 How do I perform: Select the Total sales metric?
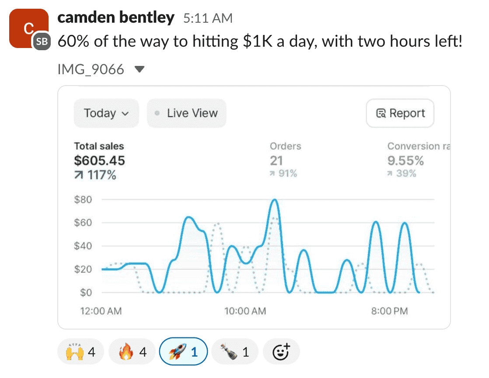click(x=99, y=160)
